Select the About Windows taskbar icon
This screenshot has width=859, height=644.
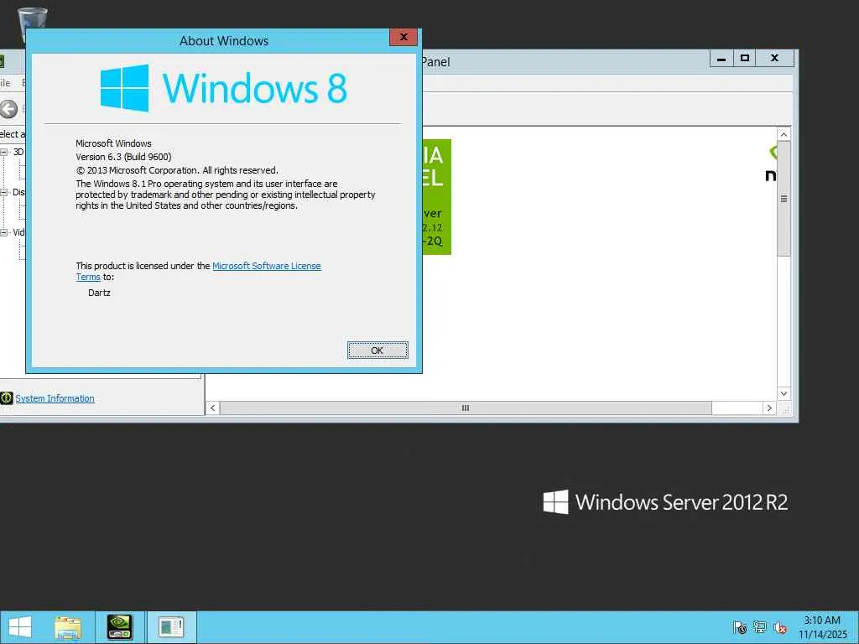coord(171,627)
